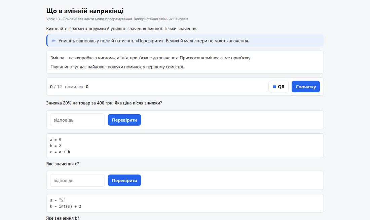Click the code line 'b = 2'
The image size is (370, 220).
pos(55,146)
